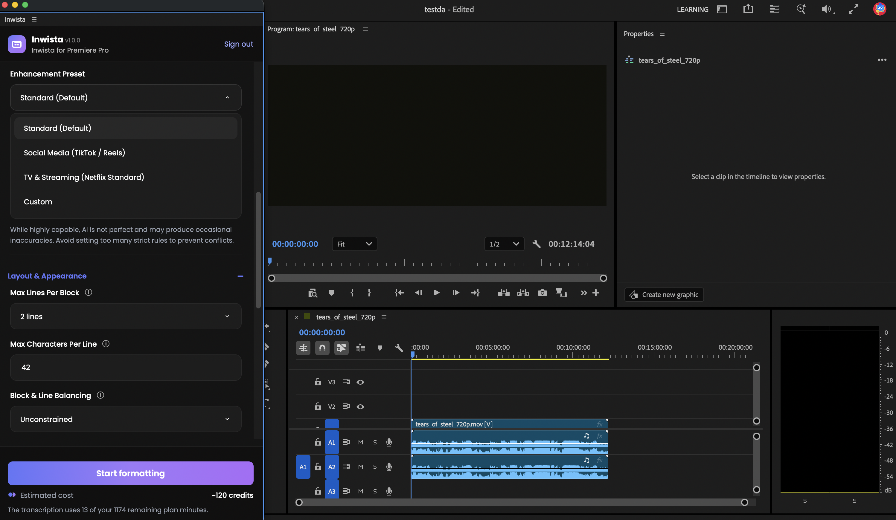Select TV & Streaming (Netflix Standard) preset
Image resolution: width=896 pixels, height=520 pixels.
[x=126, y=177]
